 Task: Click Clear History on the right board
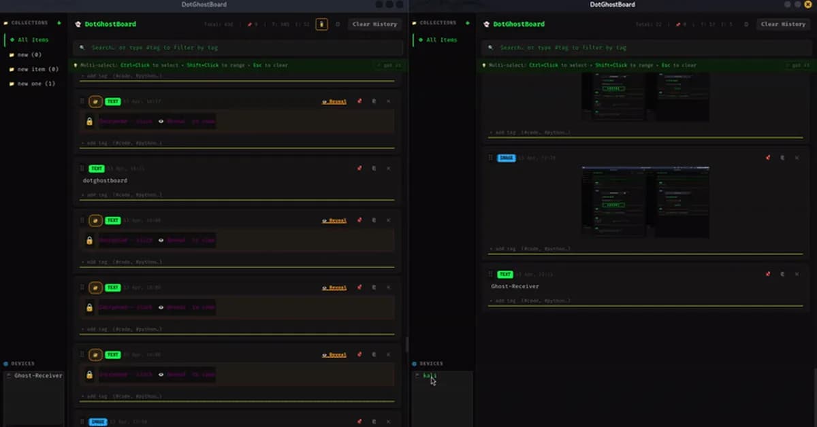783,24
